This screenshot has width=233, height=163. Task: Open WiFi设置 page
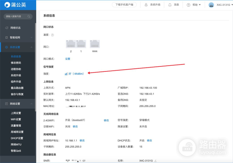point(16,119)
